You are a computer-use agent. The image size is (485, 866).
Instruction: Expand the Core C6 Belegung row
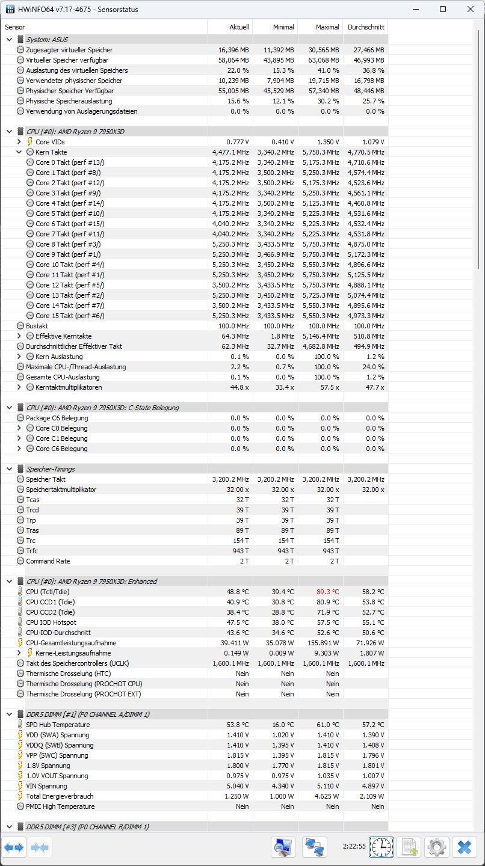coord(19,449)
